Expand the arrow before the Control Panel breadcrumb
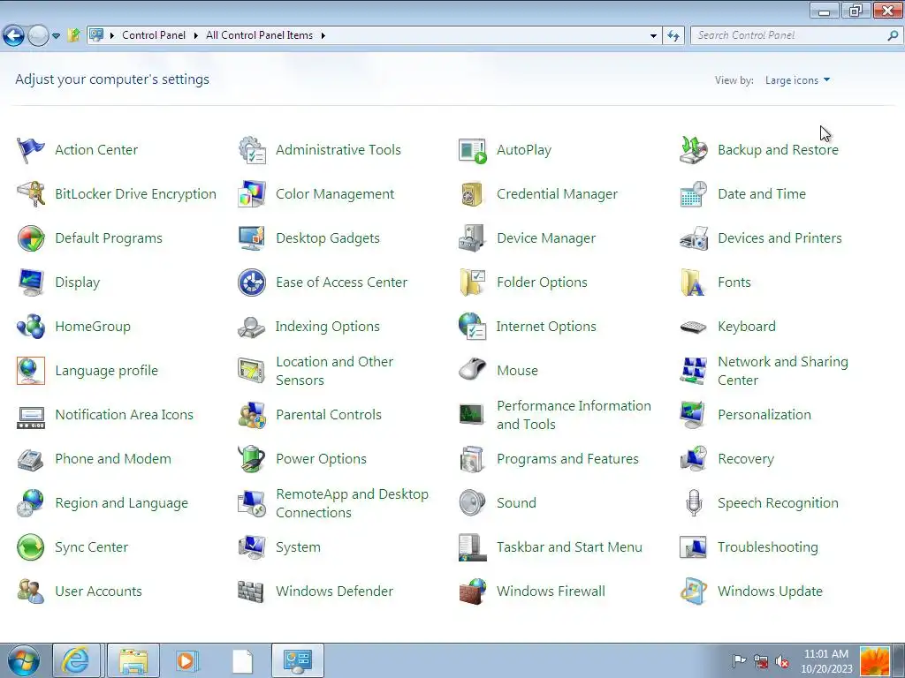This screenshot has width=905, height=678. pos(112,35)
